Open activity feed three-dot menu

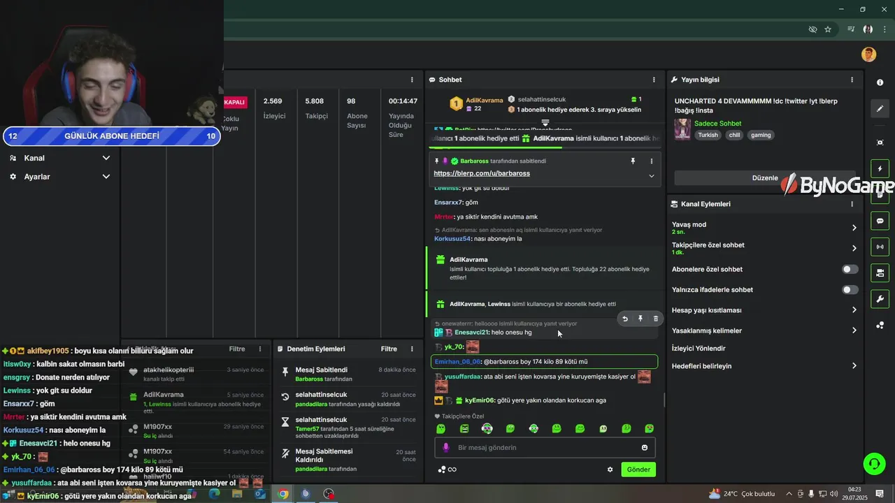click(x=260, y=349)
